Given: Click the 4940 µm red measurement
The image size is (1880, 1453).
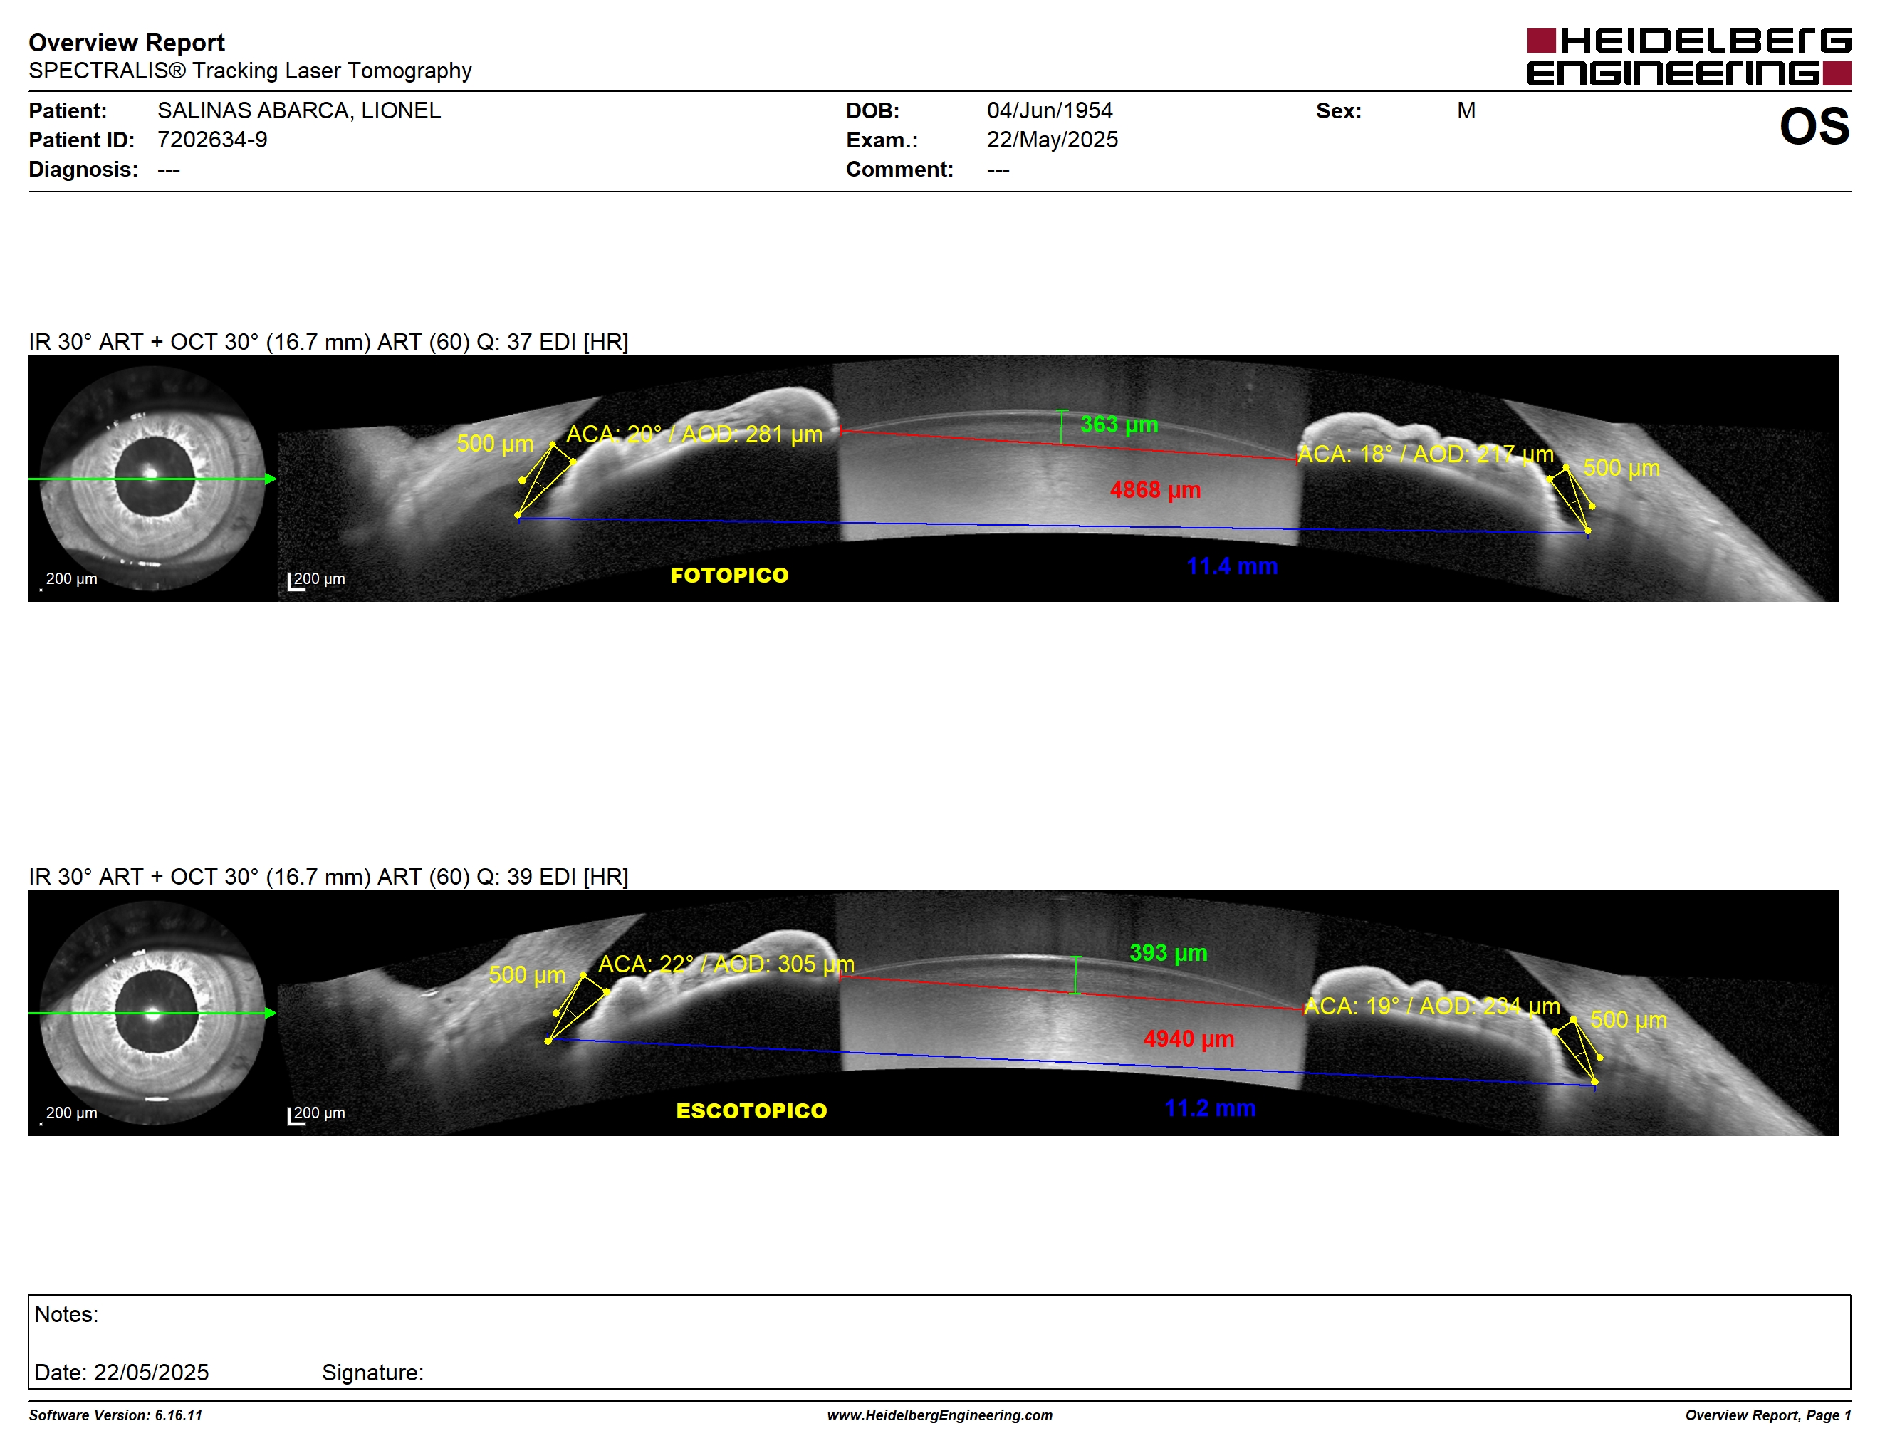Looking at the screenshot, I should (1189, 1039).
